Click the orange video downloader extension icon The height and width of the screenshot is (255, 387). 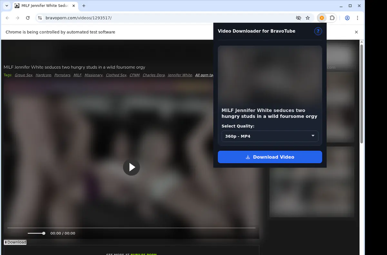(322, 18)
